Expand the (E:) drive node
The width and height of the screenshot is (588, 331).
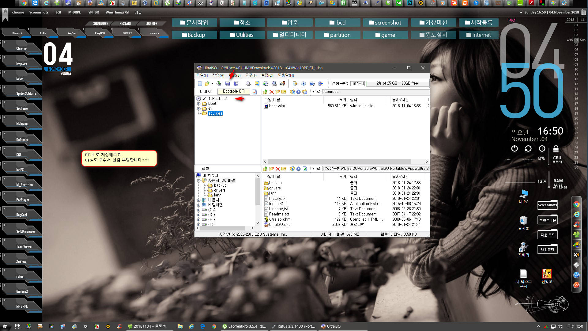click(198, 220)
